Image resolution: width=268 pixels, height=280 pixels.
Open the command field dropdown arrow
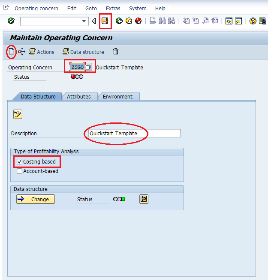click(84, 21)
